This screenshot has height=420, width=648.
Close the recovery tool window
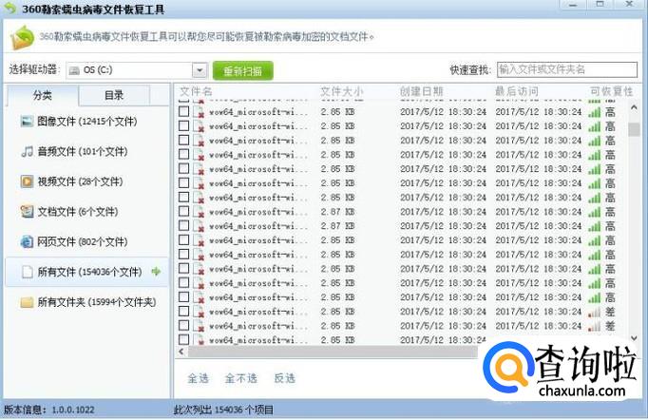[x=629, y=4]
